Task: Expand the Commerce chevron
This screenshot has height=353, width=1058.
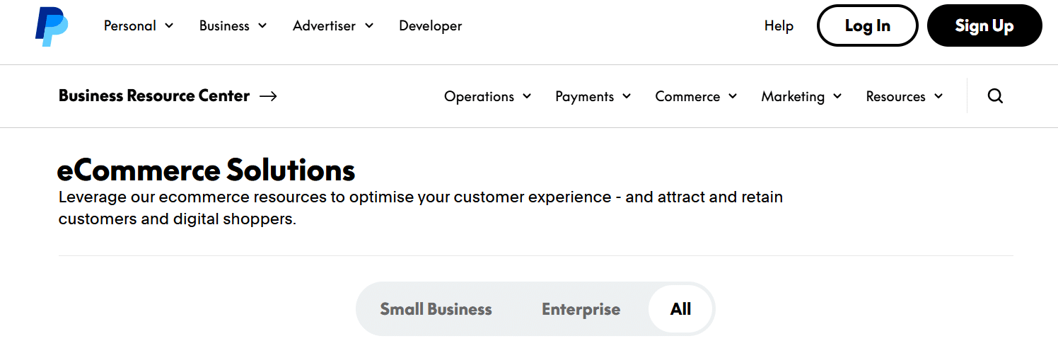Action: 733,96
